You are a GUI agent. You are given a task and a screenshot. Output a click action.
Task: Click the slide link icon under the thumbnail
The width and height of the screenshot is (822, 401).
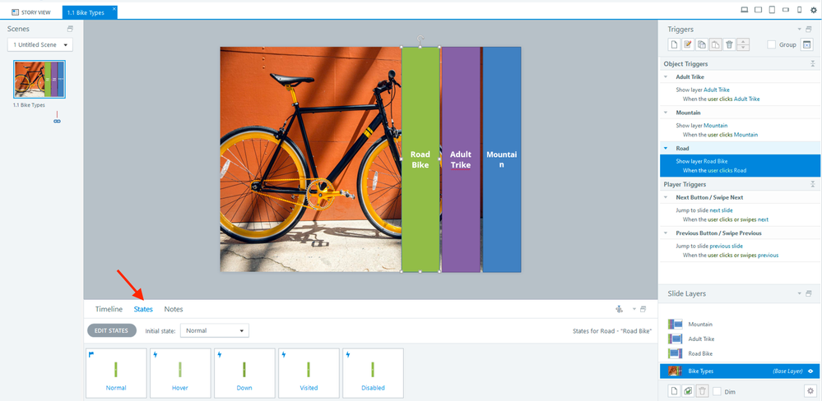[57, 121]
